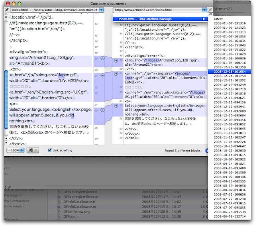The height and width of the screenshot is (226, 255).
Task: Click the blue info button in status bar
Action: pyautogui.click(x=207, y=151)
